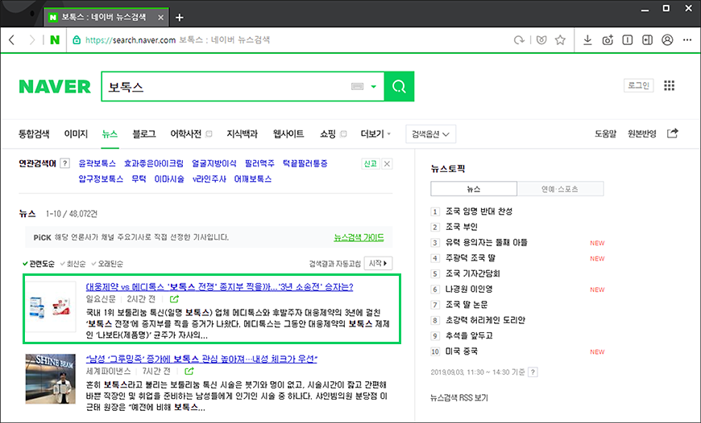The image size is (701, 423).
Task: Open the browser more-options ellipsis menu
Action: point(687,40)
